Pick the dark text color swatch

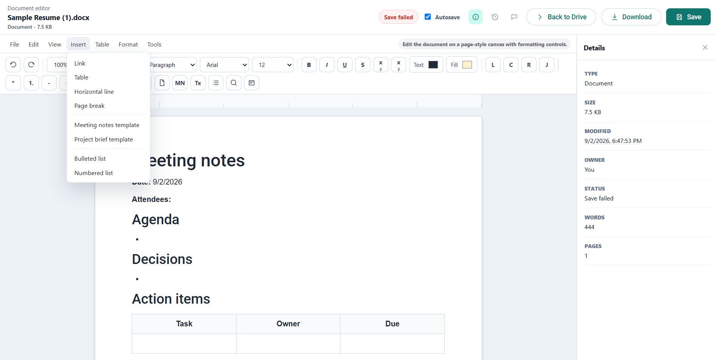click(x=433, y=65)
